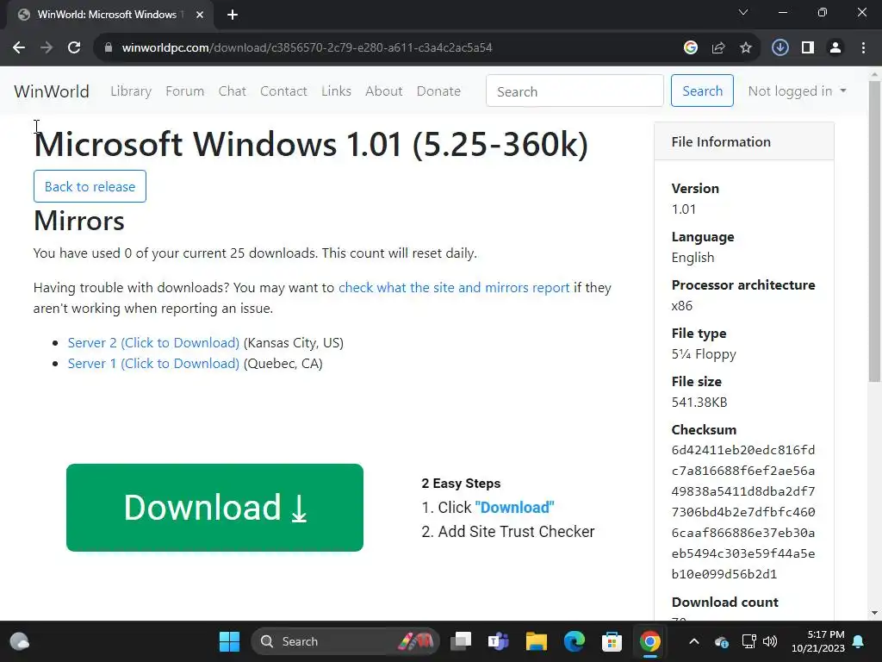Open the Library menu item
Image resolution: width=882 pixels, height=662 pixels.
[x=131, y=91]
